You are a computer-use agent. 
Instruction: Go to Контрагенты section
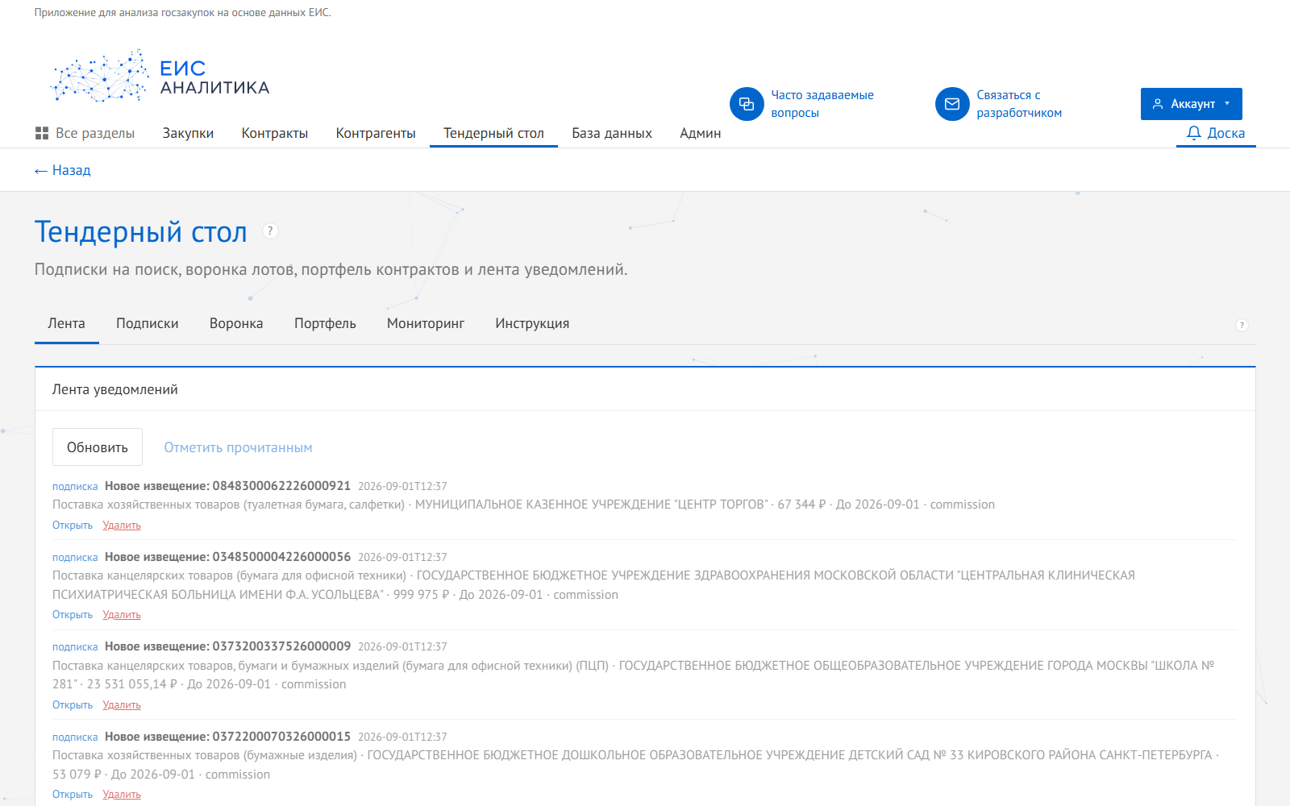pos(376,133)
